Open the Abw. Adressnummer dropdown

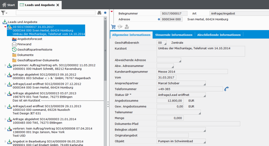pyautogui.click(x=172, y=67)
